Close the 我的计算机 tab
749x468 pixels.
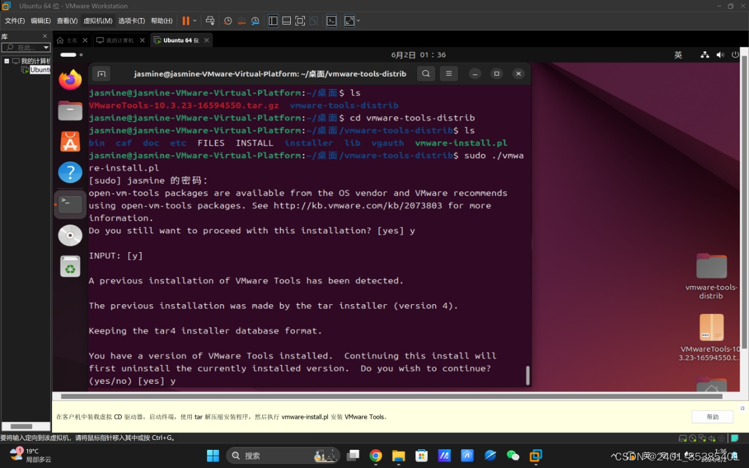(x=142, y=40)
